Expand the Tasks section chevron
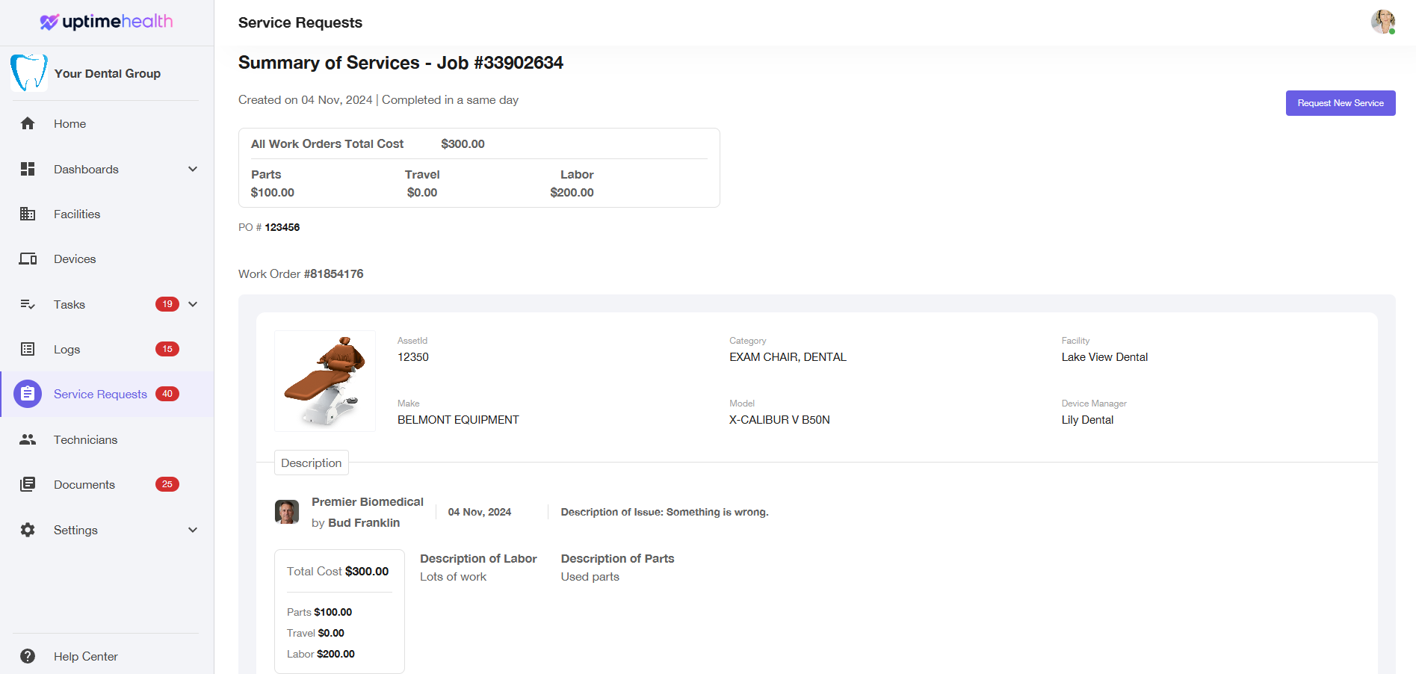 click(193, 304)
